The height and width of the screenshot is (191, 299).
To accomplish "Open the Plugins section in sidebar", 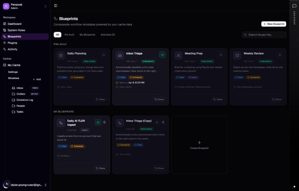I will coord(12,43).
